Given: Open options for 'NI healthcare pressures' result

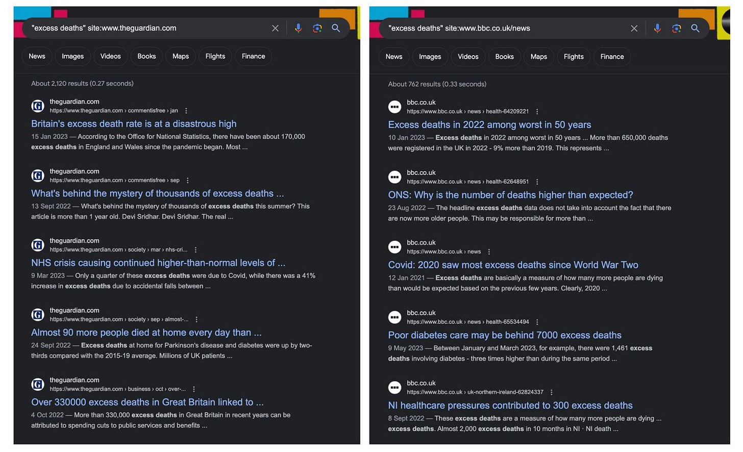Looking at the screenshot, I should click(551, 392).
